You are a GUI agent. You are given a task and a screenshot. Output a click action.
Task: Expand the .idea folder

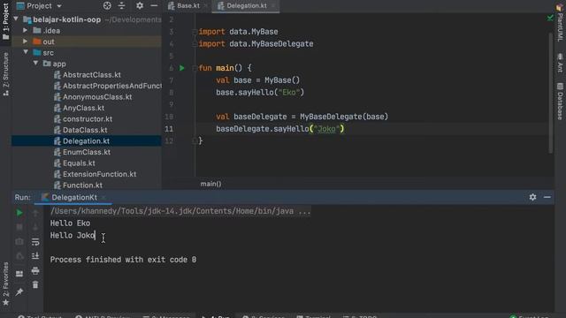(x=26, y=30)
